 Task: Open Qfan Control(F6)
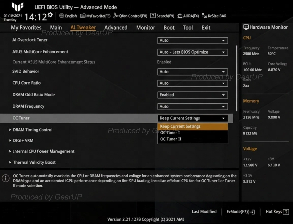(x=130, y=16)
